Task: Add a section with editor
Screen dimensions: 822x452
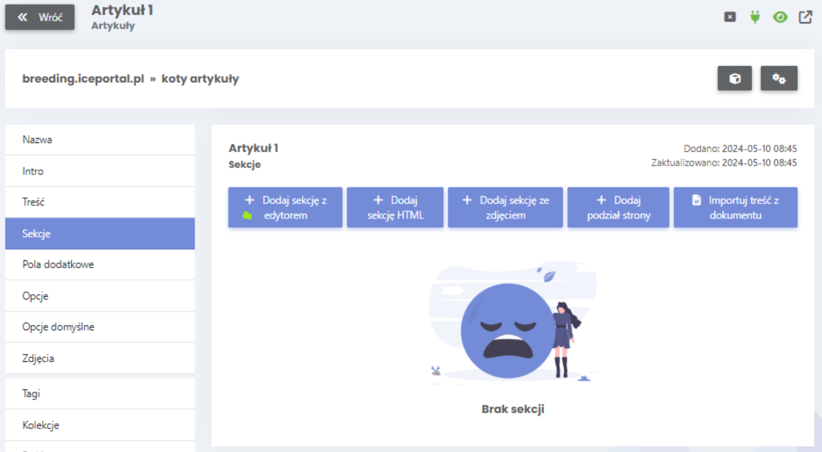Action: tap(285, 208)
